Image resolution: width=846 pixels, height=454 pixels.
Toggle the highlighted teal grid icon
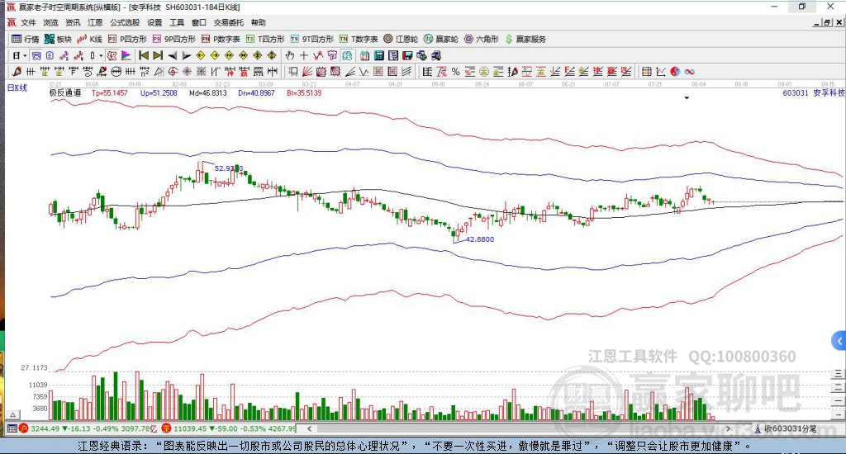[x=346, y=55]
